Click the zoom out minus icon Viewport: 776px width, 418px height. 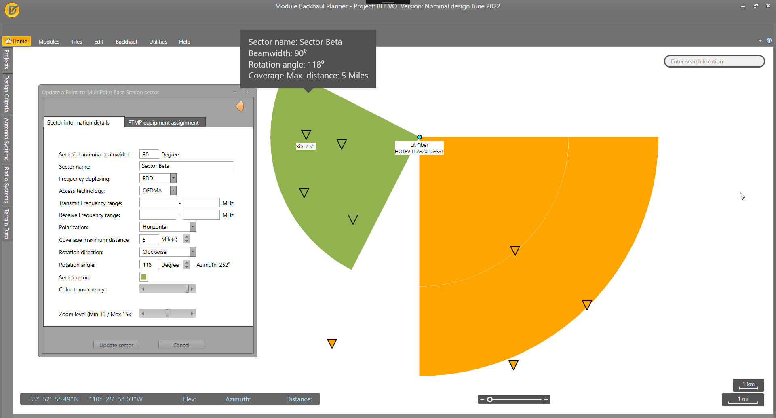pyautogui.click(x=482, y=399)
